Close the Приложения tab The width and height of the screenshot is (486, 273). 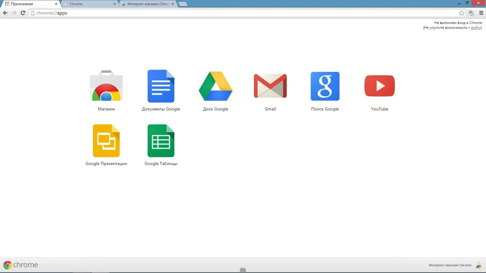(56, 4)
